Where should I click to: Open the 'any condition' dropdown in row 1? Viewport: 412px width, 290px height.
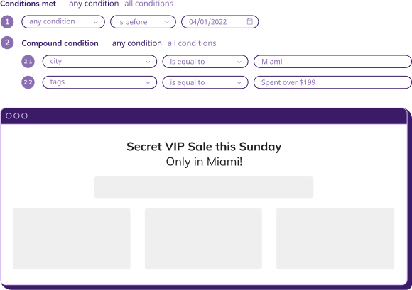[63, 22]
